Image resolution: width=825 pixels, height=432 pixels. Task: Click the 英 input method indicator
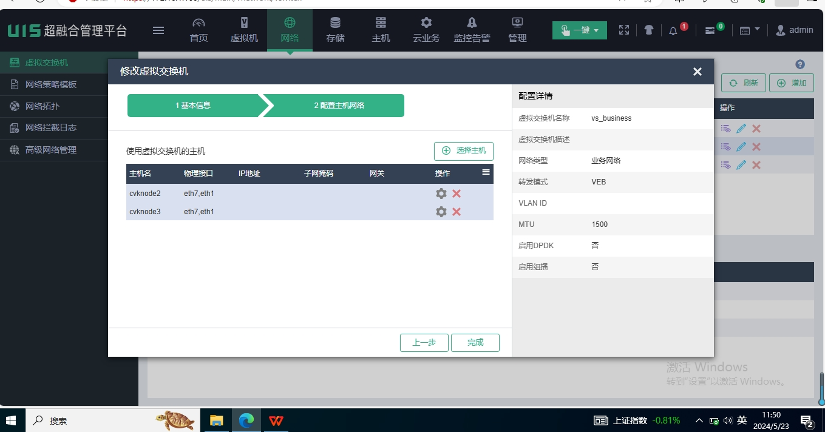pyautogui.click(x=742, y=420)
